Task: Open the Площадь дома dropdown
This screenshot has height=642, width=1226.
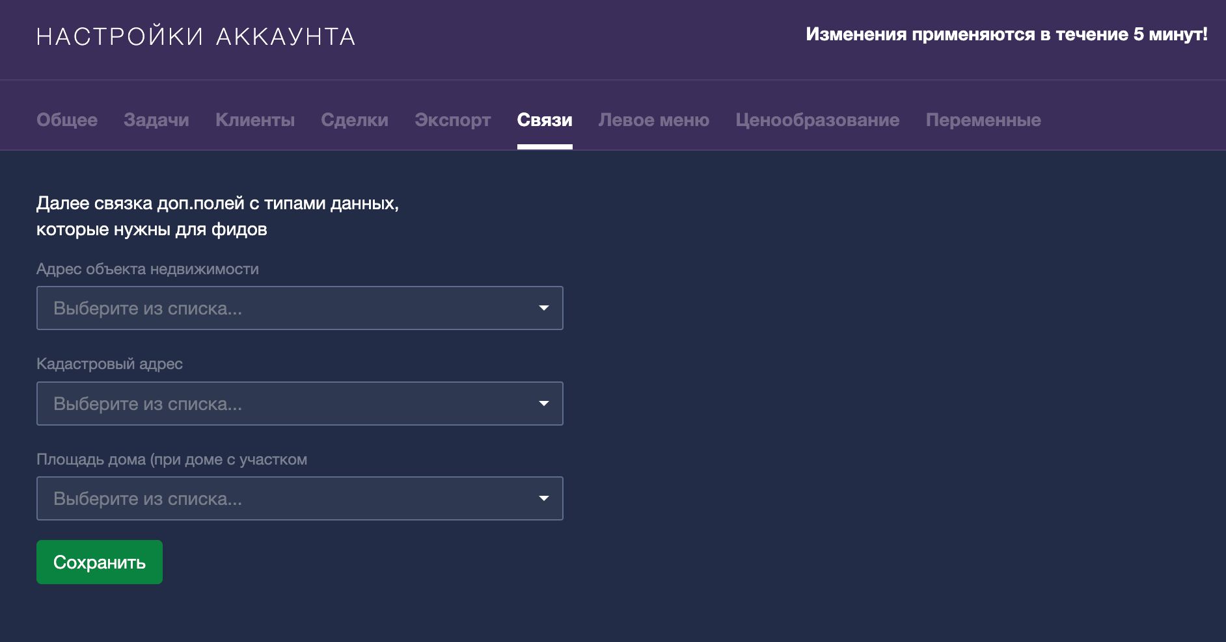Action: pyautogui.click(x=300, y=498)
